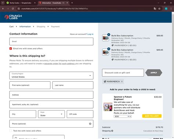174x139 pixels.
Task: Click the browser forward arrow
Action: coord(8,9)
